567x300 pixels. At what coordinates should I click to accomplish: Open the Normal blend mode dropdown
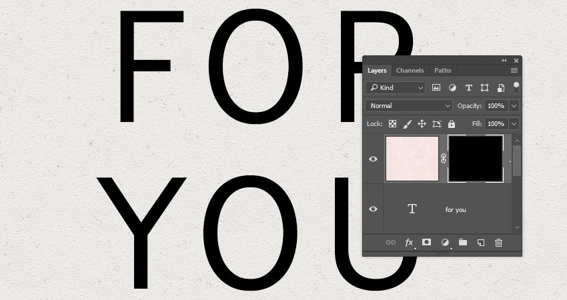click(409, 105)
